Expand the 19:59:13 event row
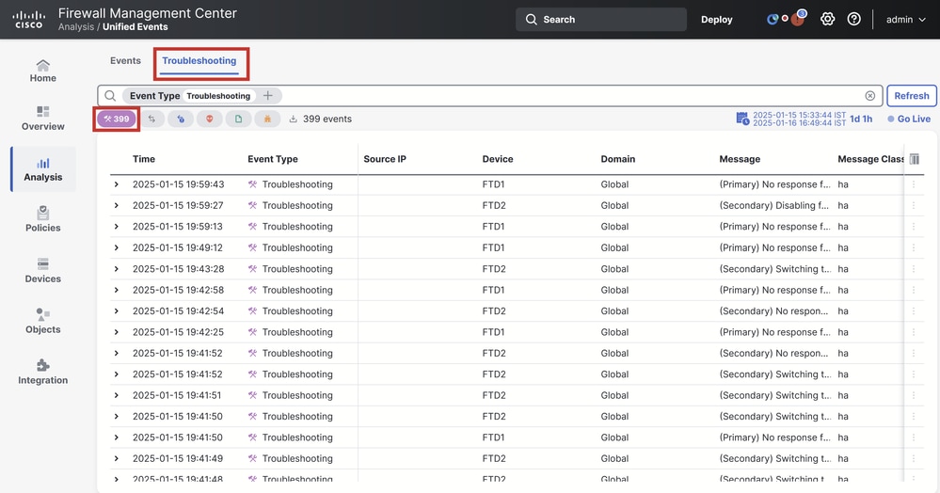This screenshot has height=493, width=940. (117, 227)
